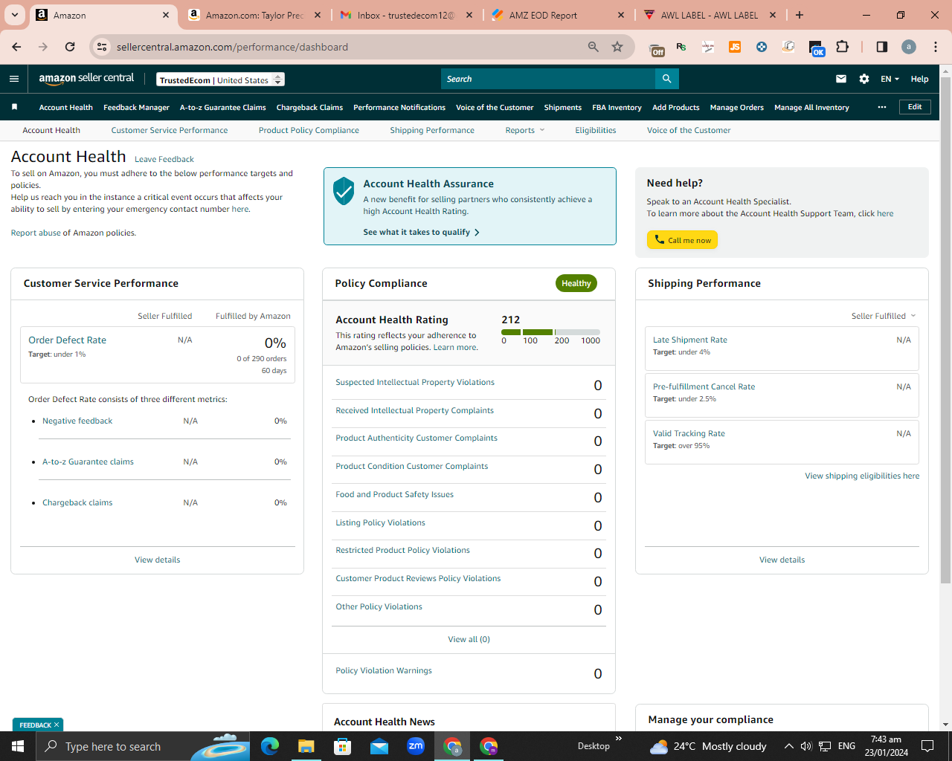
Task: Open the Seller Central hamburger menu
Action: (x=14, y=79)
